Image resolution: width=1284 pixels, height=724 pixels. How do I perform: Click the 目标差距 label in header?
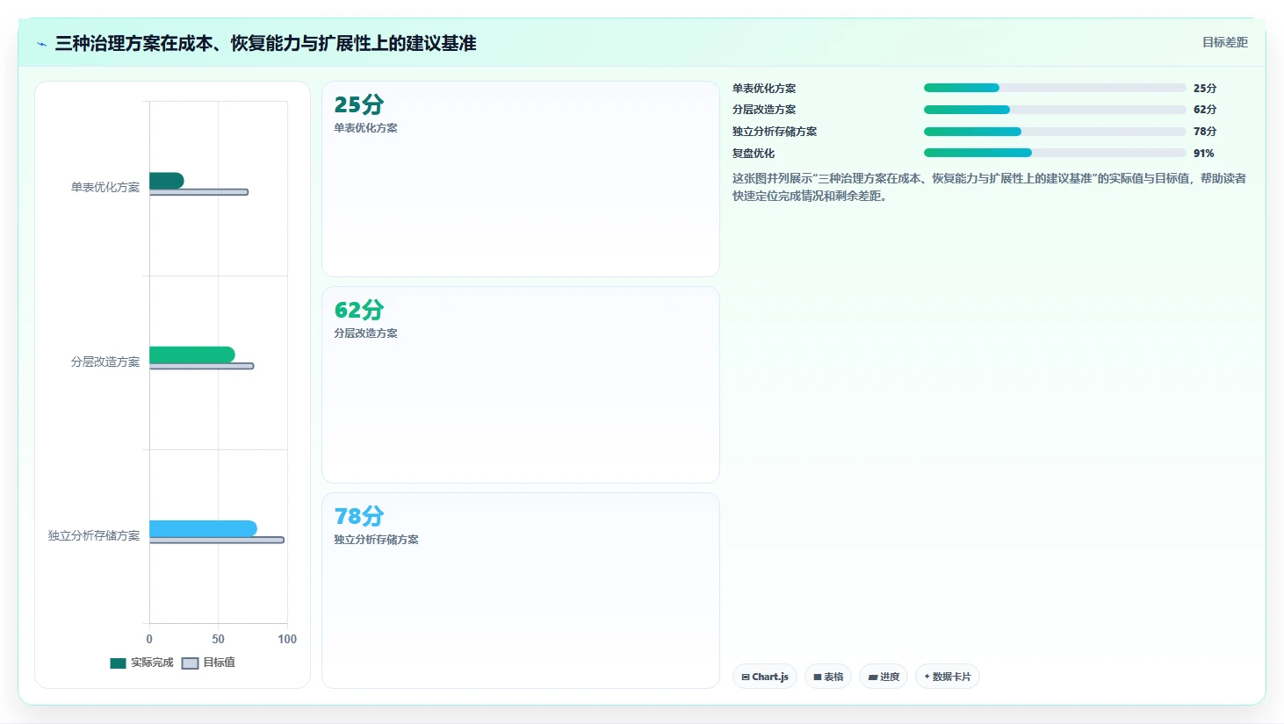click(1224, 42)
